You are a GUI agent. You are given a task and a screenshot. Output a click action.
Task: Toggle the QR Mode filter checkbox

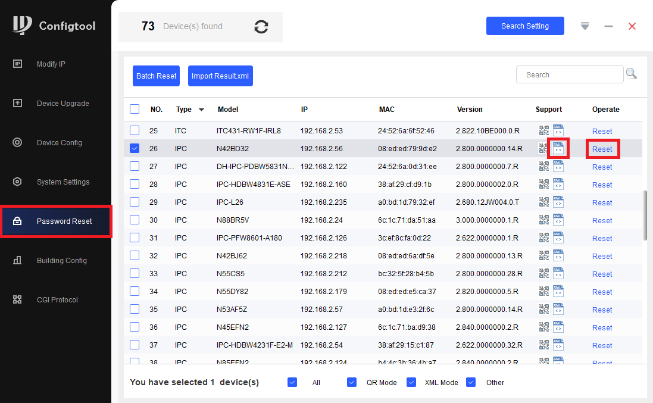point(352,382)
